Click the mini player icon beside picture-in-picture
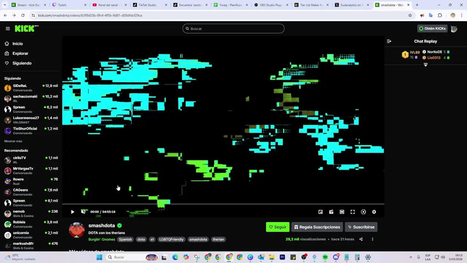The image size is (467, 263). pyautogui.click(x=331, y=212)
